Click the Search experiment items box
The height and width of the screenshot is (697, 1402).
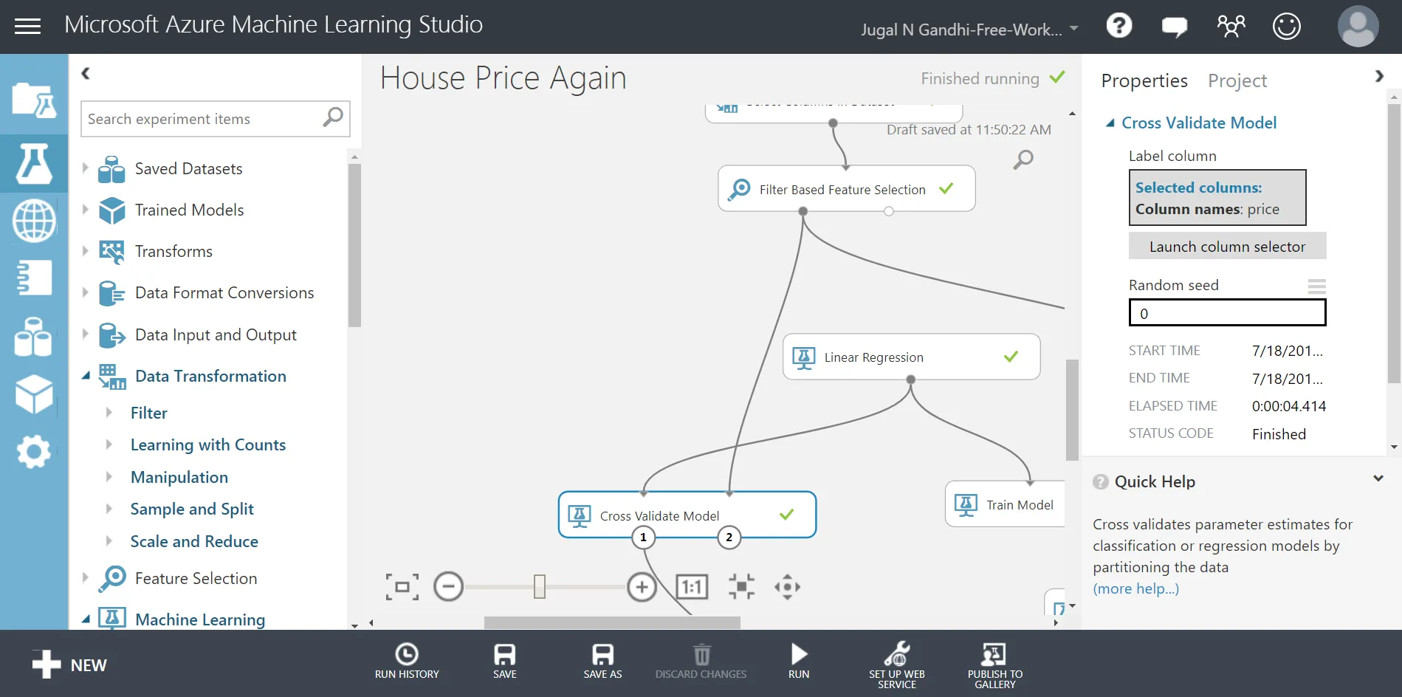click(215, 119)
